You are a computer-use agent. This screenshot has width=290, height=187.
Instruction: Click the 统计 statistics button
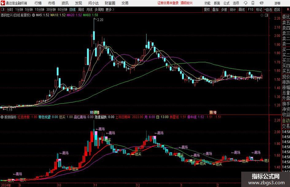point(233,10)
